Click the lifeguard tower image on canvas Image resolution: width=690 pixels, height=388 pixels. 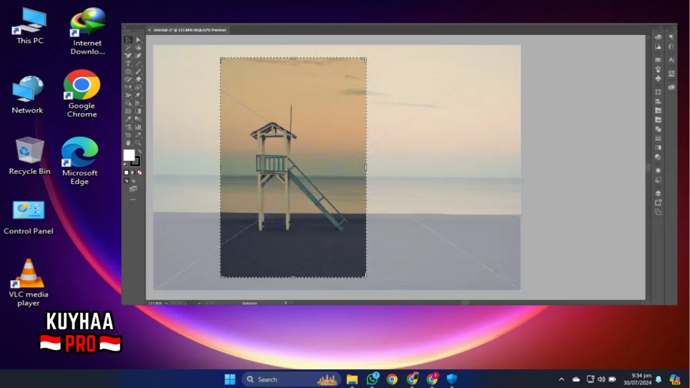[x=293, y=168]
